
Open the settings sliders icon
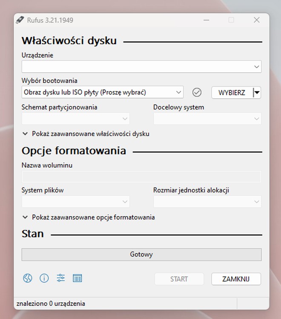point(61,278)
